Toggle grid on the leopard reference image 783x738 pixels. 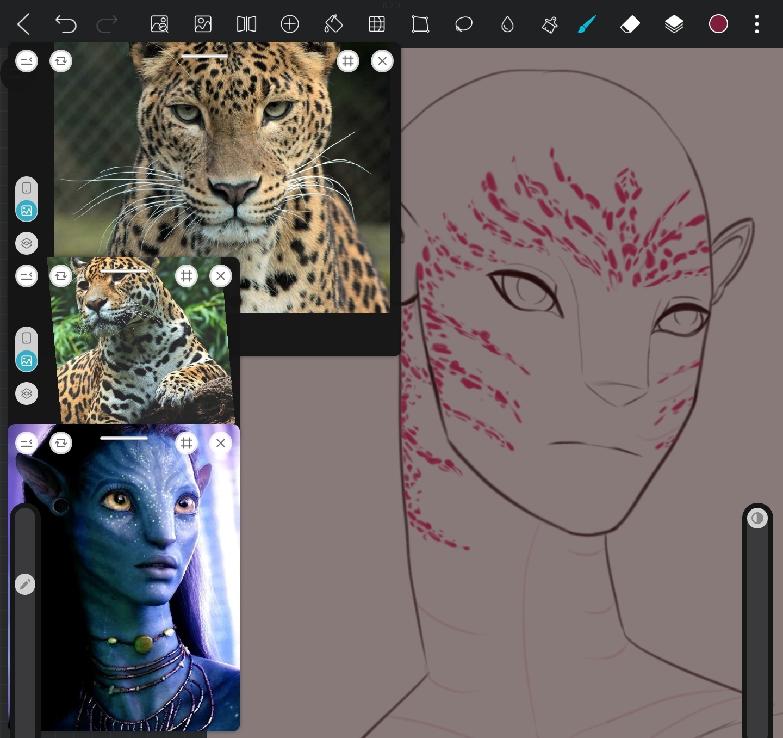click(x=348, y=61)
